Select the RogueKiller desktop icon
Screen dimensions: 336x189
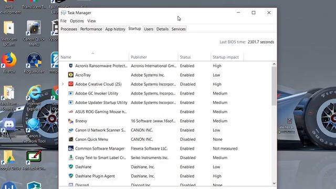(x=34, y=63)
